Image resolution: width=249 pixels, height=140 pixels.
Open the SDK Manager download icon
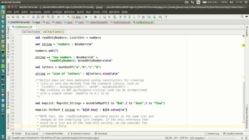(154, 17)
